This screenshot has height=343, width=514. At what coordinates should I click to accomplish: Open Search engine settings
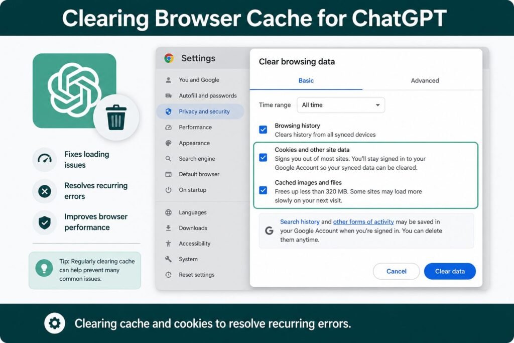coord(197,159)
